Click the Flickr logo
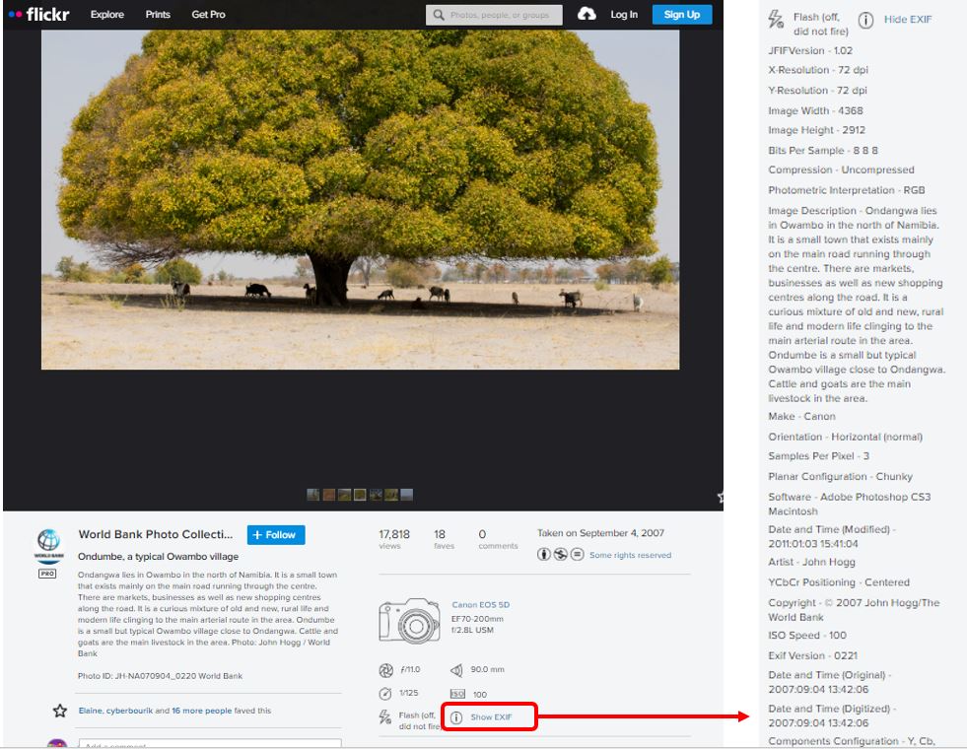 [x=39, y=15]
